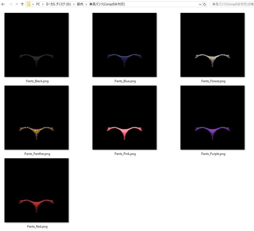The image size is (254, 231).
Task: Select Pants_Flower.png thumbnail
Action: point(212,45)
